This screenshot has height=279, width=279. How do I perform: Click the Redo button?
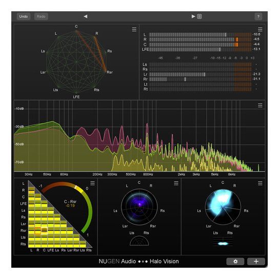click(x=41, y=16)
